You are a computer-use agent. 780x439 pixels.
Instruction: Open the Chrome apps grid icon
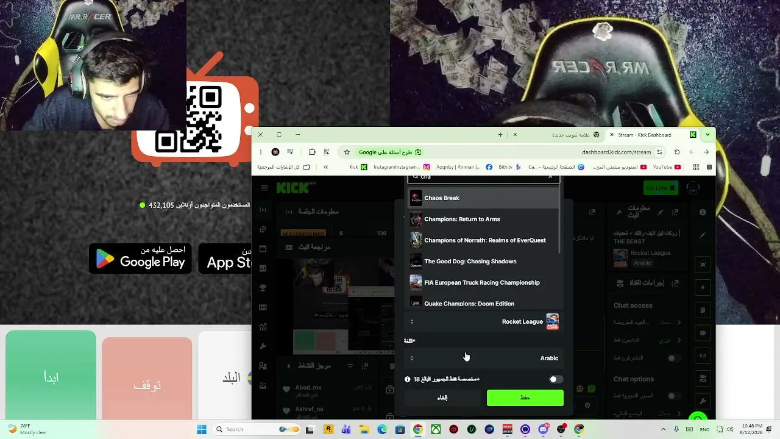(696, 167)
